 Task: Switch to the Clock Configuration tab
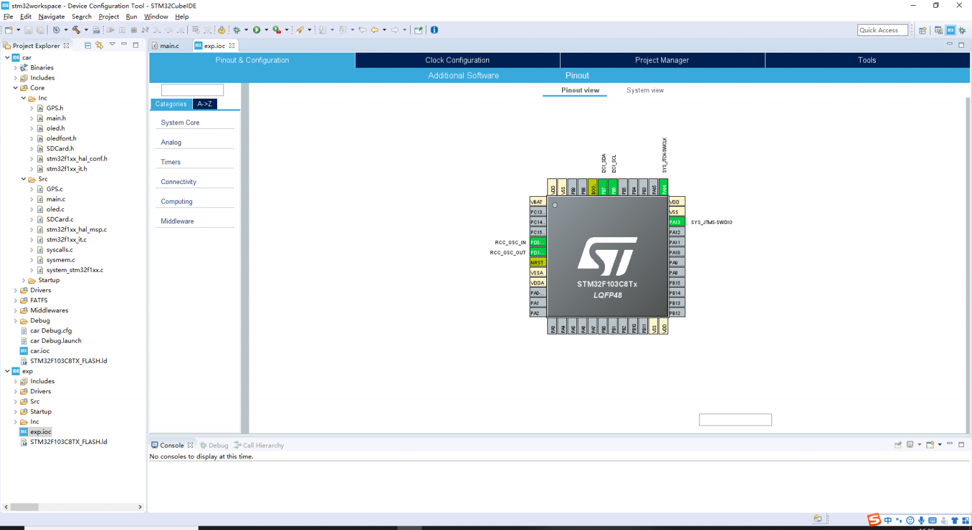[x=458, y=59]
